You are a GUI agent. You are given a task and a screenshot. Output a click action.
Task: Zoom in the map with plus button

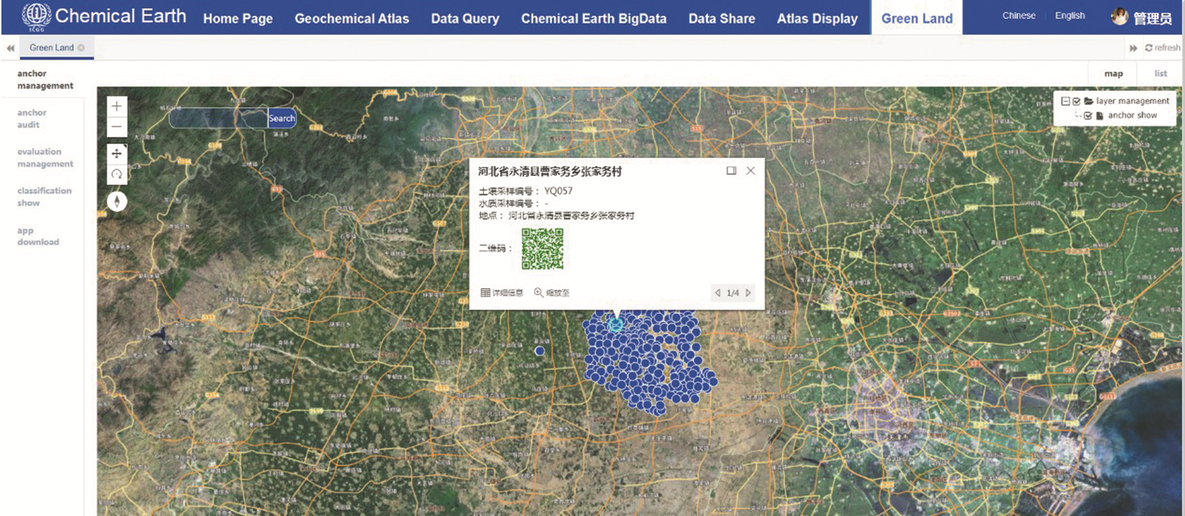click(x=117, y=106)
